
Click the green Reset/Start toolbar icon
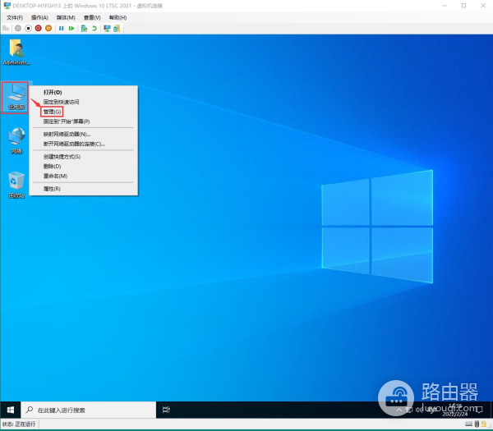[x=71, y=28]
